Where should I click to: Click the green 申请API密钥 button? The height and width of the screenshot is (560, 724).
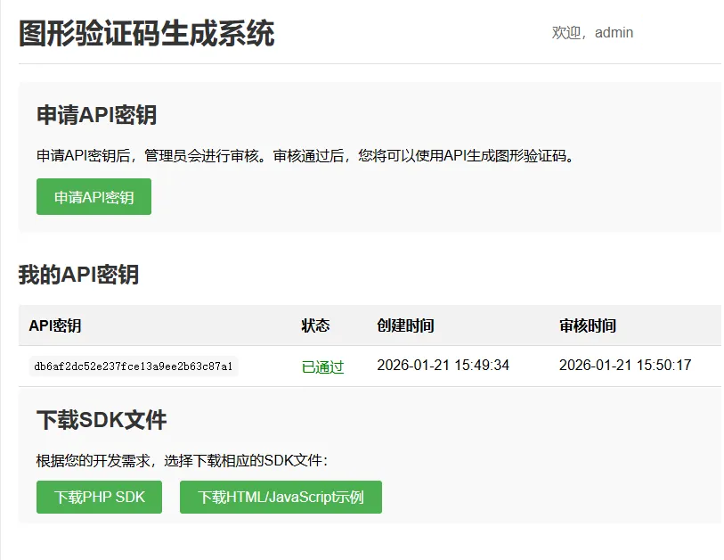[x=94, y=197]
